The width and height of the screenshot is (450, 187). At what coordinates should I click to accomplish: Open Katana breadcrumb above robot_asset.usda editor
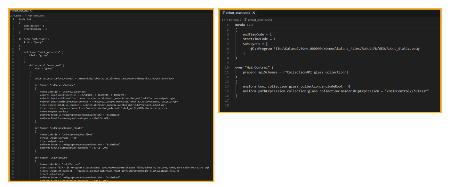234,20
